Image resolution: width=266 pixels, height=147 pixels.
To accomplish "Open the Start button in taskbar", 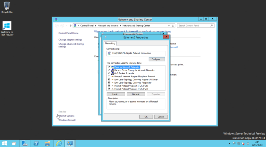I will [x=5, y=143].
